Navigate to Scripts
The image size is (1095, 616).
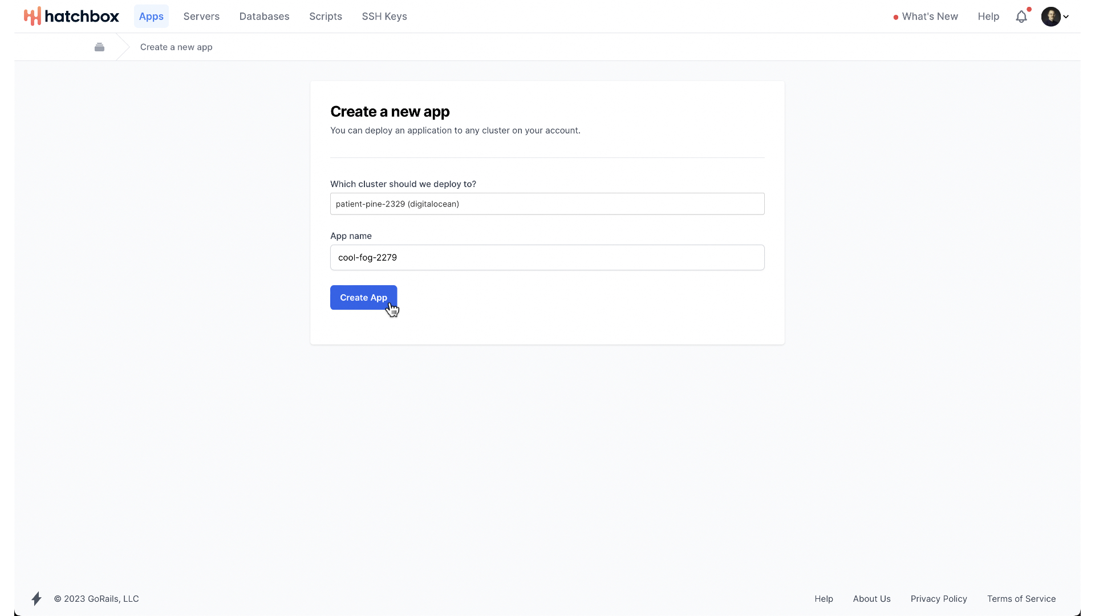point(326,17)
